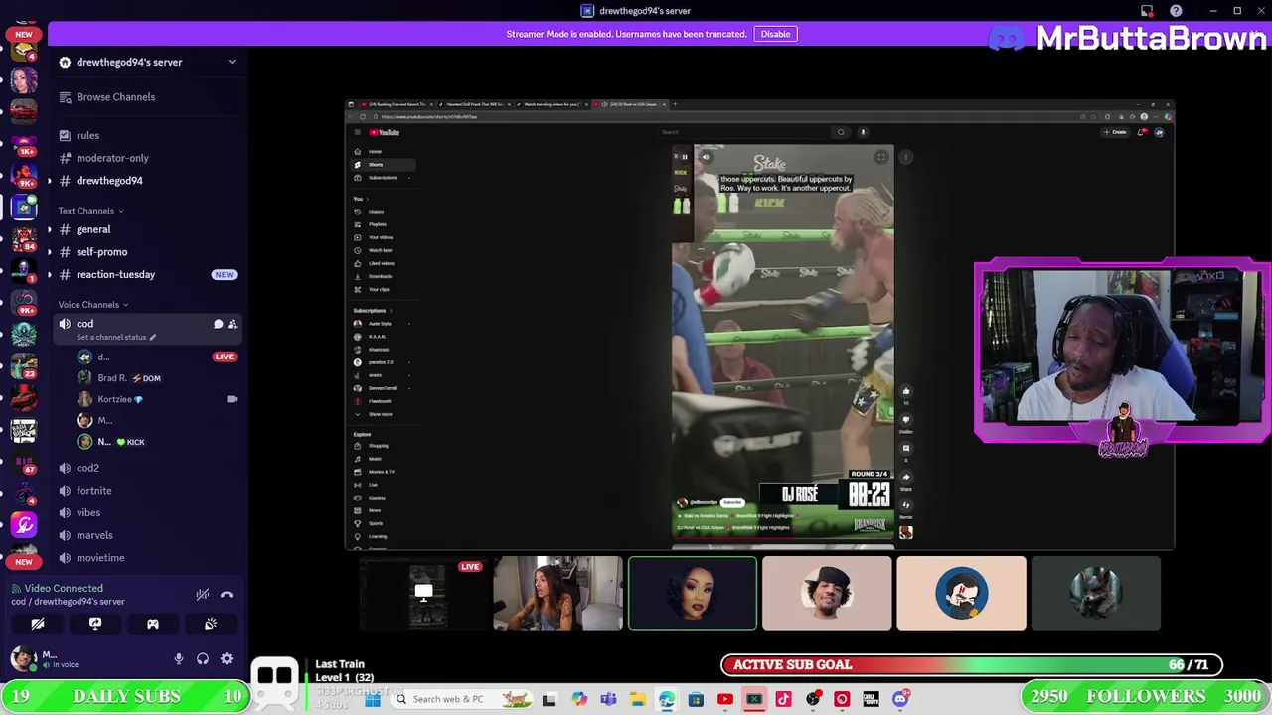Viewport: 1272px width, 715px height.
Task: Collapse the Text Channels category
Action: coord(90,211)
